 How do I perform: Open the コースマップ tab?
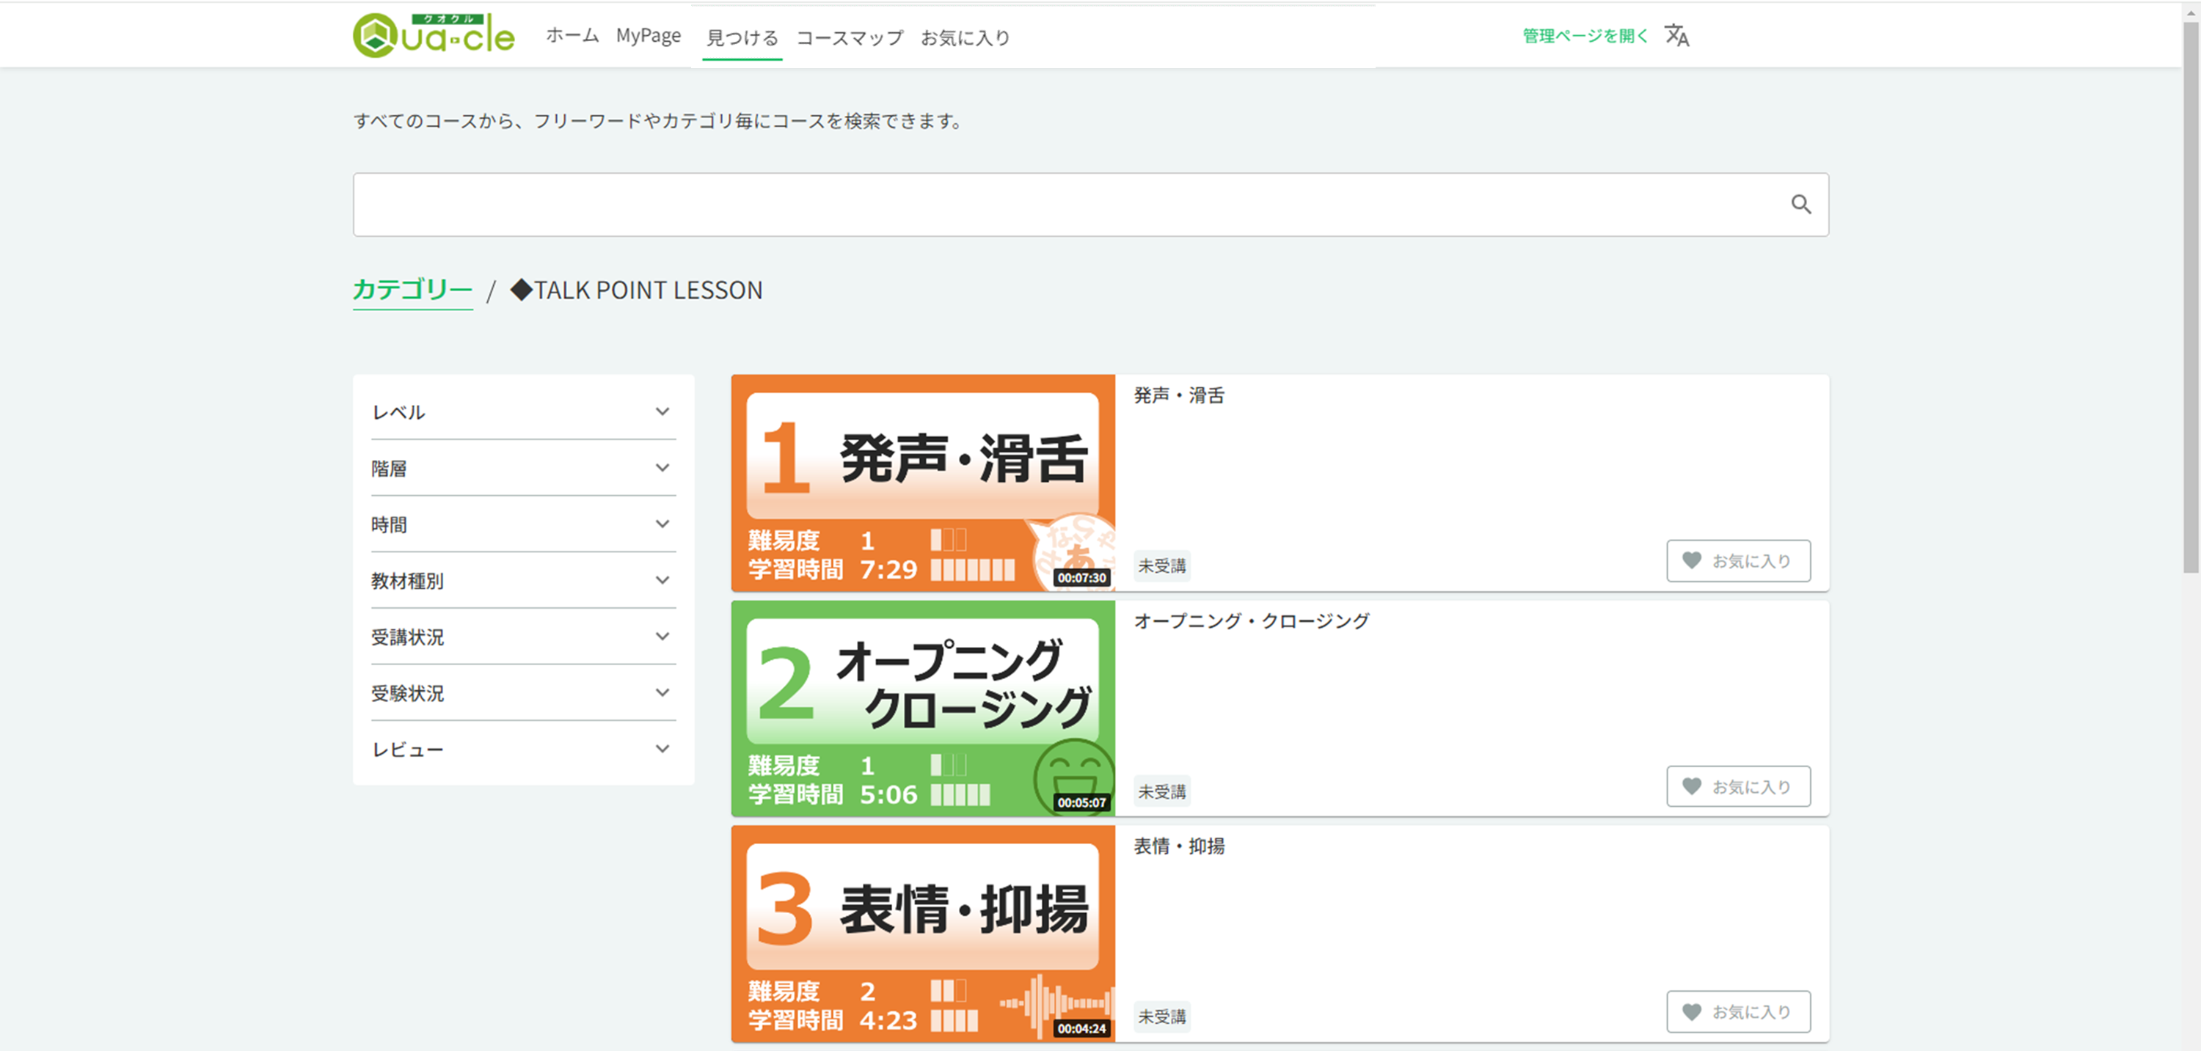(850, 37)
